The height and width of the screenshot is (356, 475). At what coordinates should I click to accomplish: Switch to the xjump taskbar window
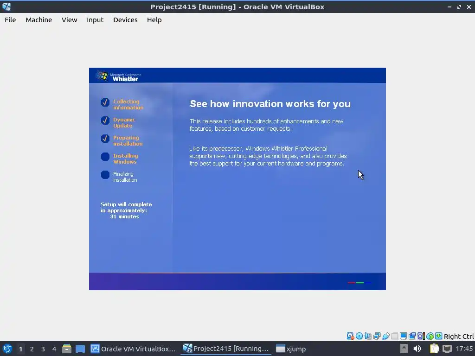291,349
